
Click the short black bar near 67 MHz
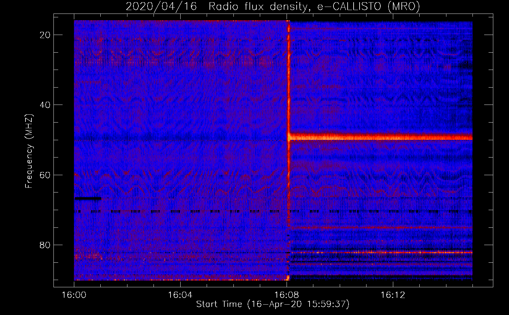pyautogui.click(x=88, y=198)
